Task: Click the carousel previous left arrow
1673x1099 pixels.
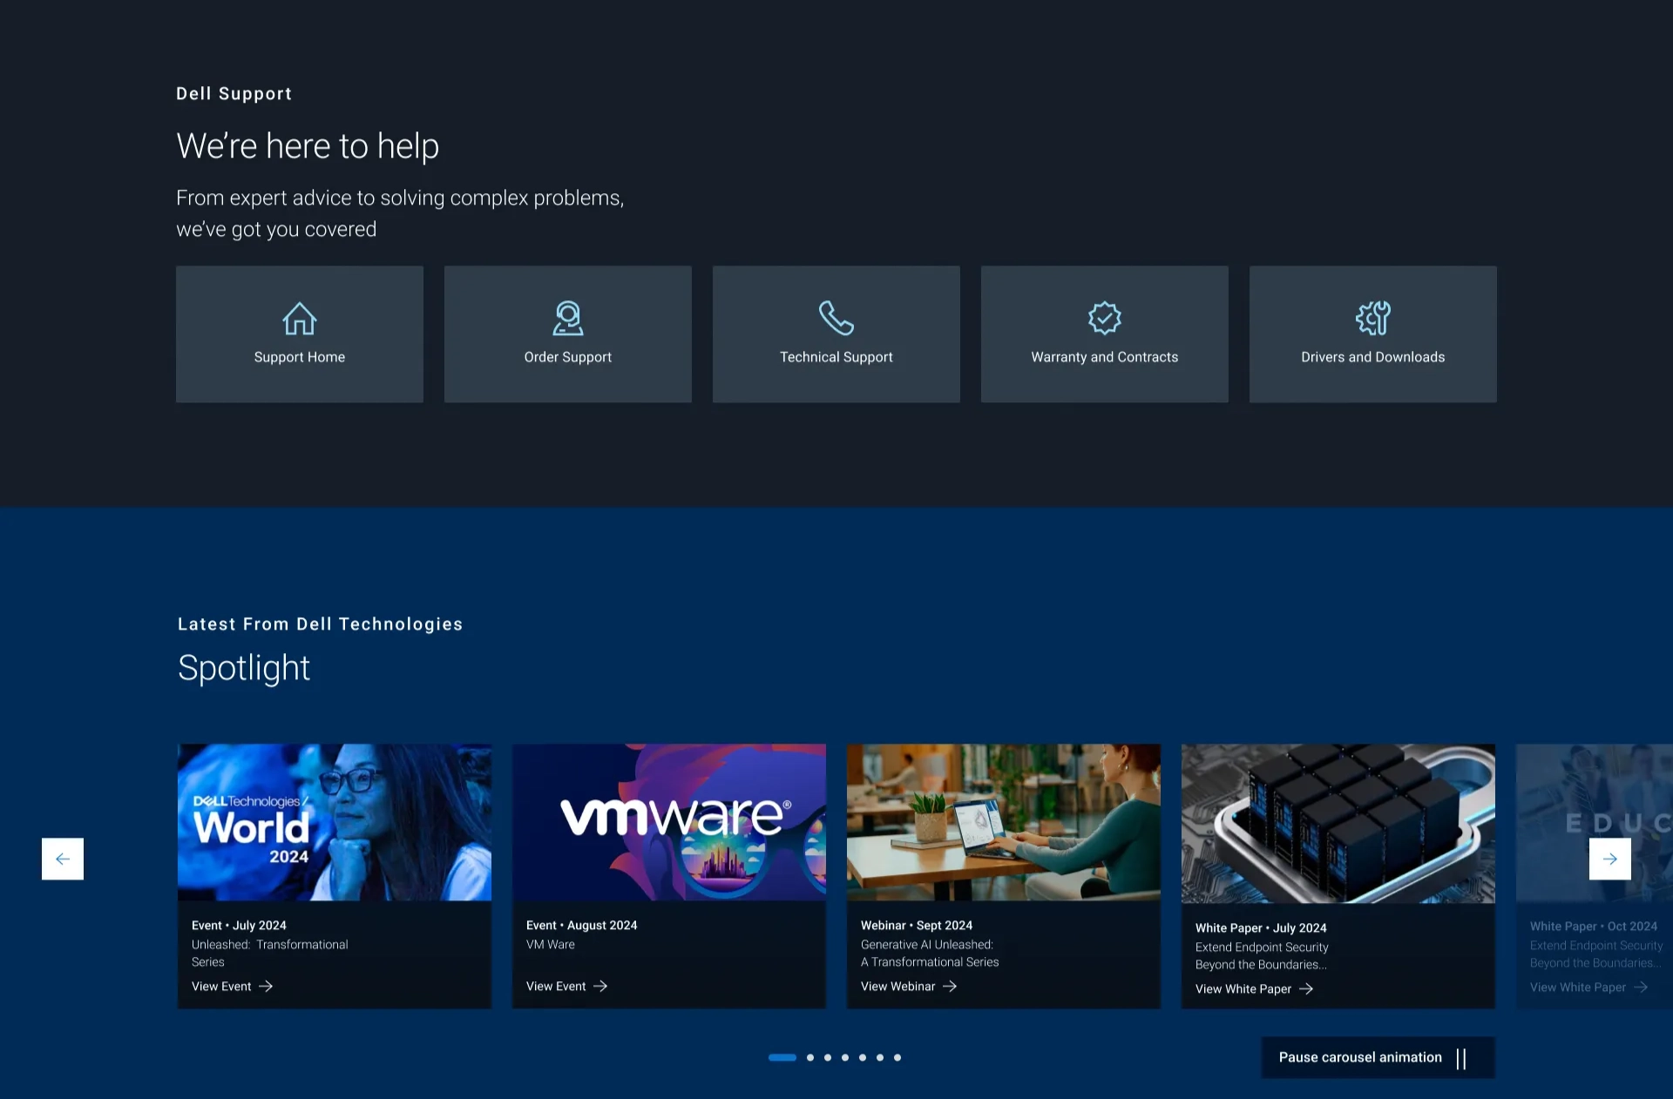Action: [x=63, y=859]
